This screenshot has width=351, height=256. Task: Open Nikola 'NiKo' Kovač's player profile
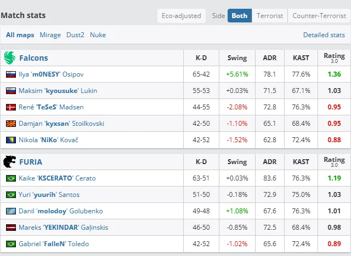coord(48,140)
